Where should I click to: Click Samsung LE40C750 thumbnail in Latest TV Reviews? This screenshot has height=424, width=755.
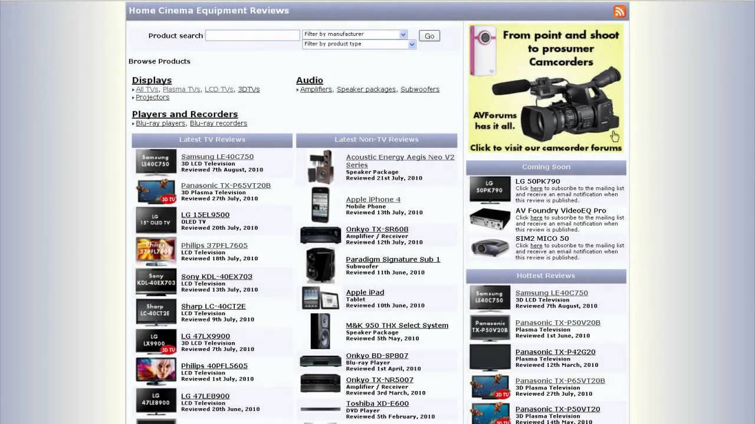coord(156,161)
